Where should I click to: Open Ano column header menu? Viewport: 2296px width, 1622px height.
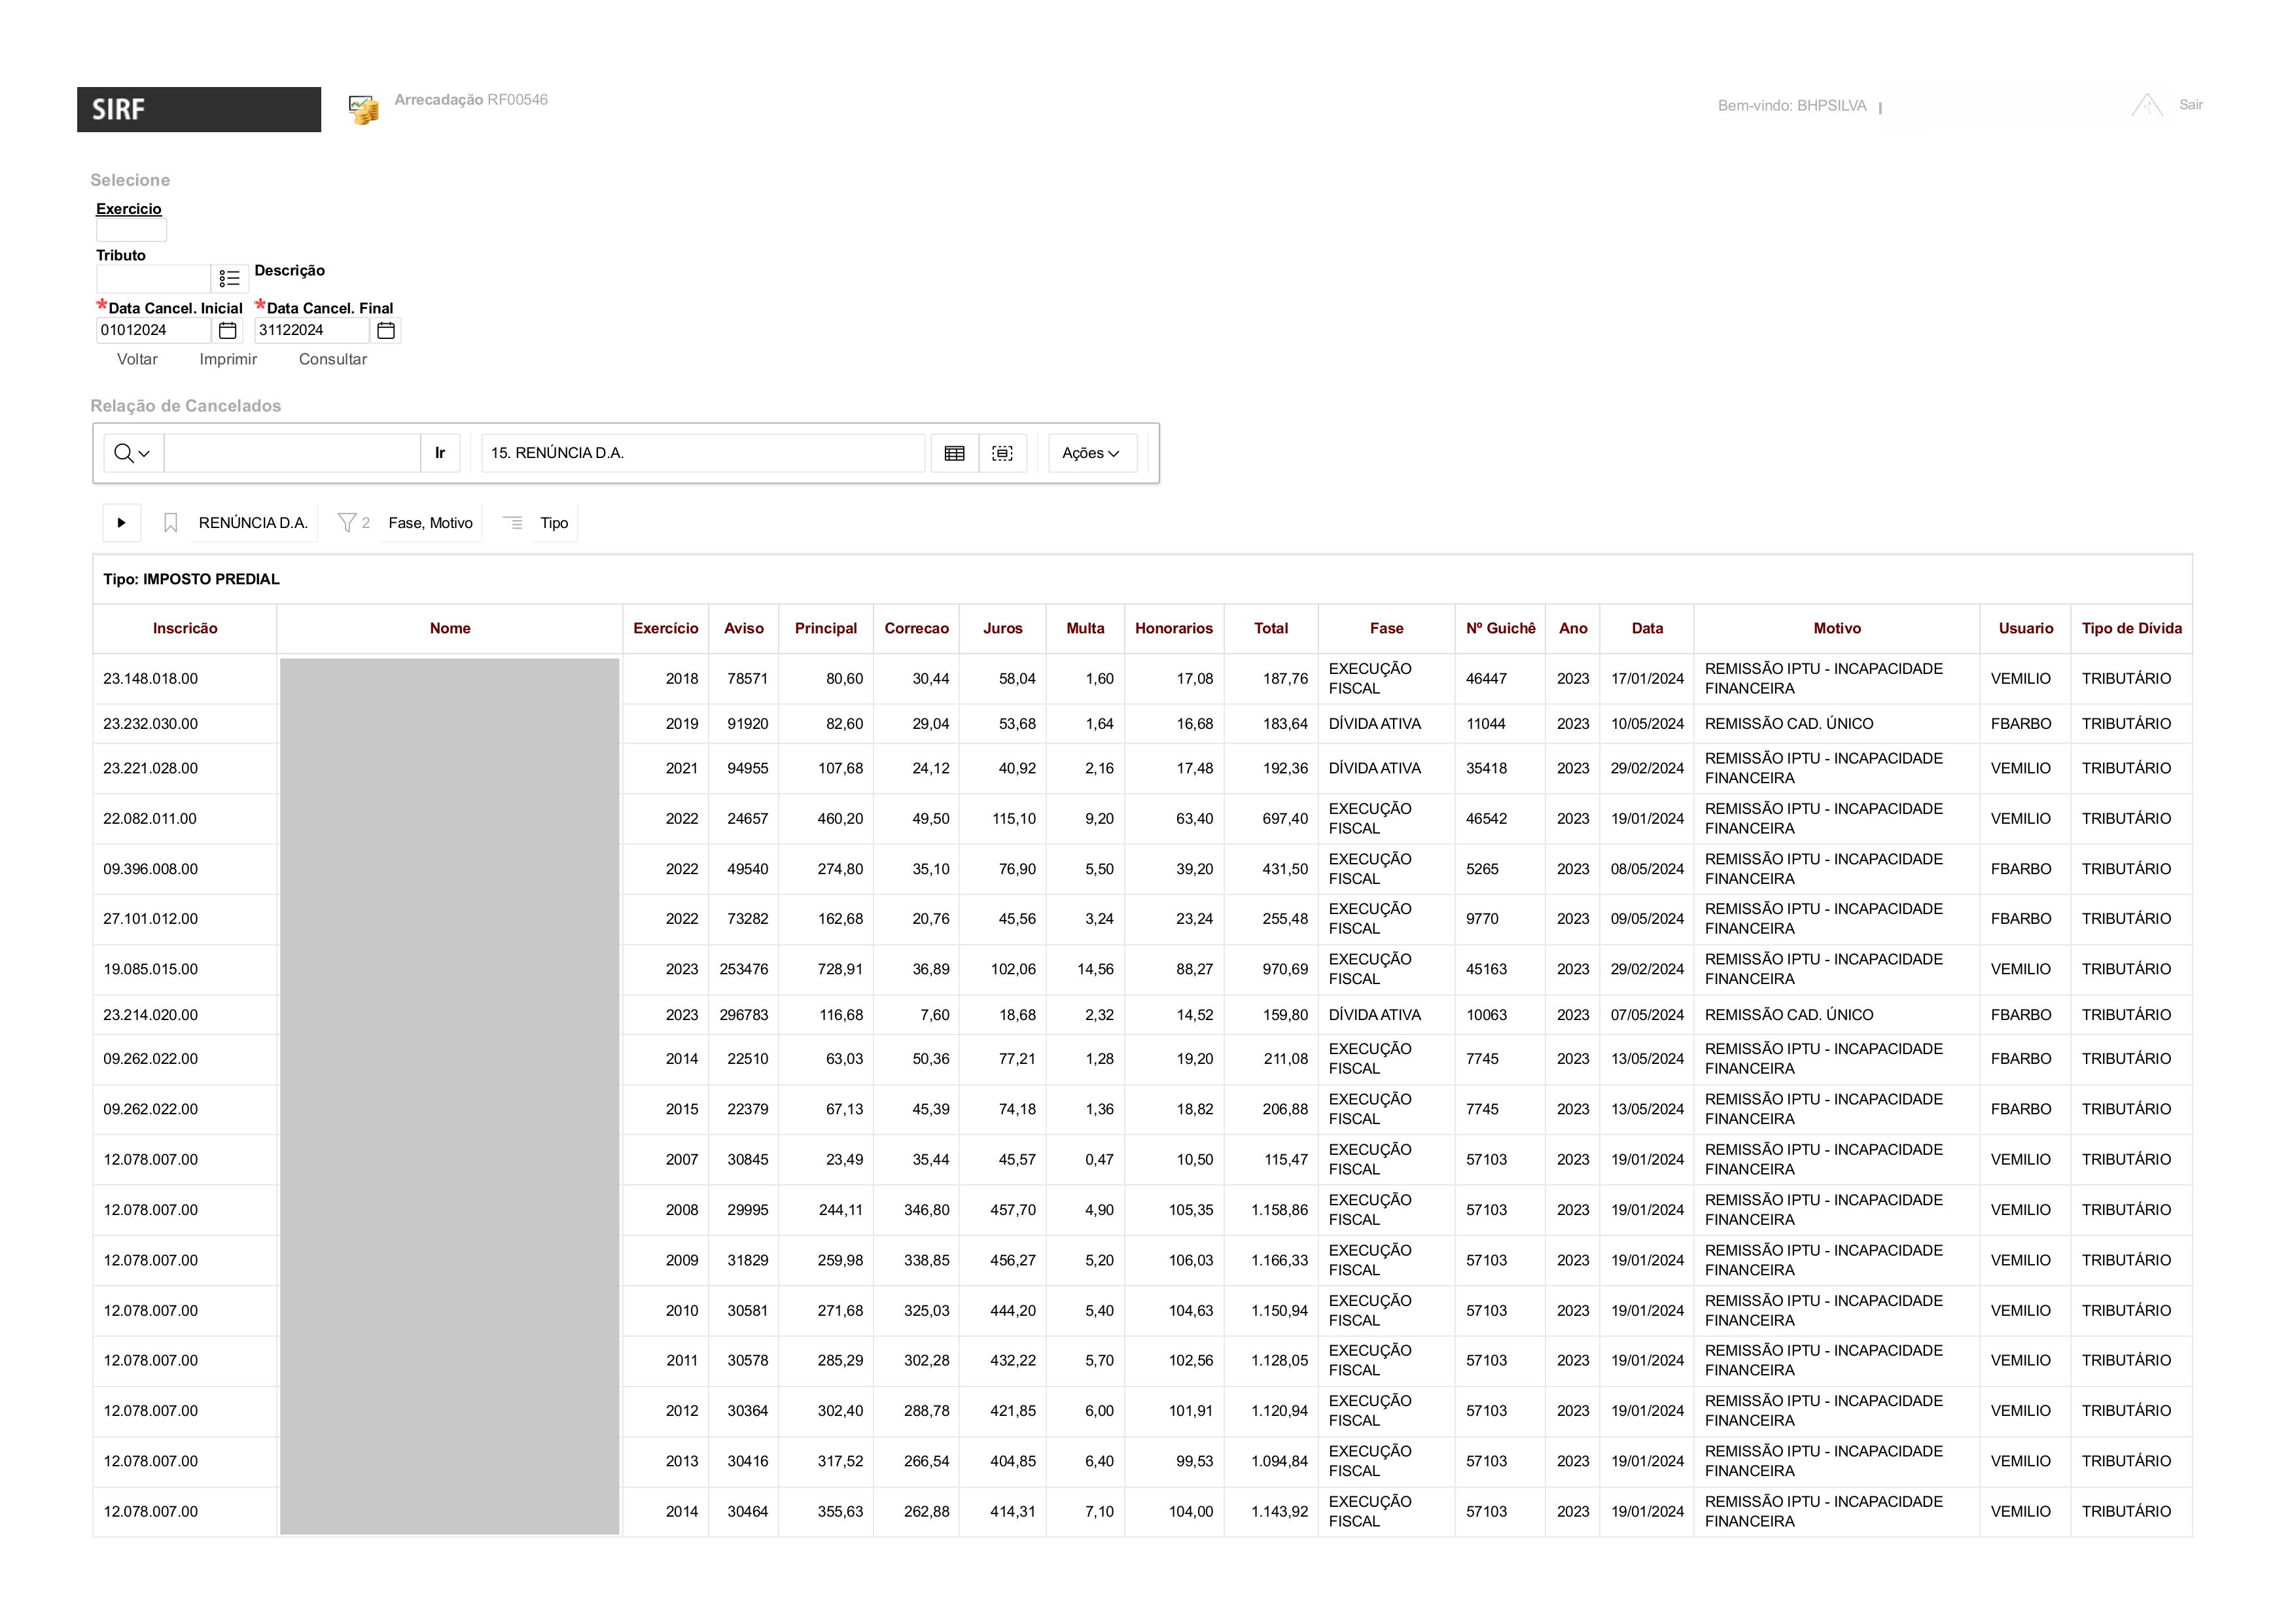1573,628
